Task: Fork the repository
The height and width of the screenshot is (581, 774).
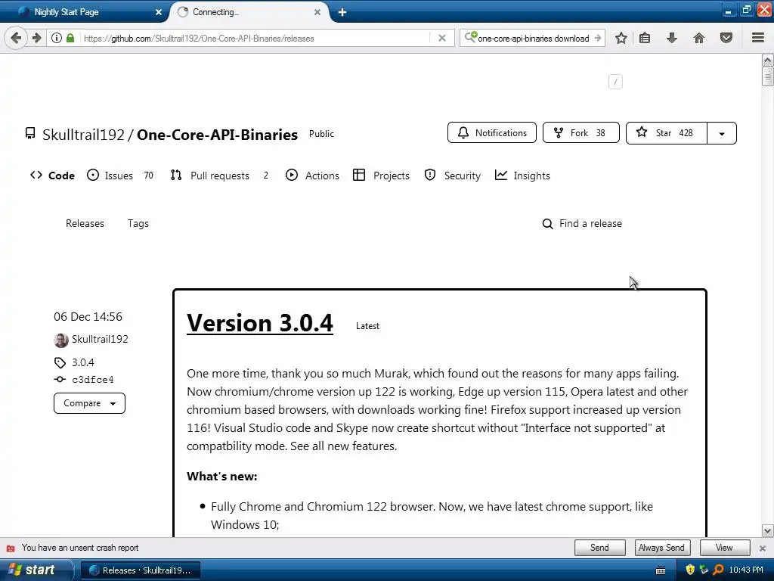Action: pyautogui.click(x=580, y=133)
